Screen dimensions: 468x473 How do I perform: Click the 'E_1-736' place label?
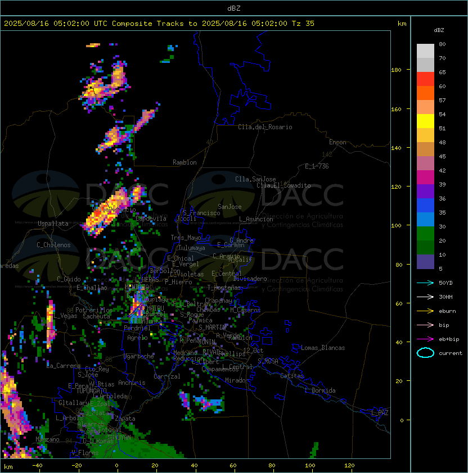(317, 166)
